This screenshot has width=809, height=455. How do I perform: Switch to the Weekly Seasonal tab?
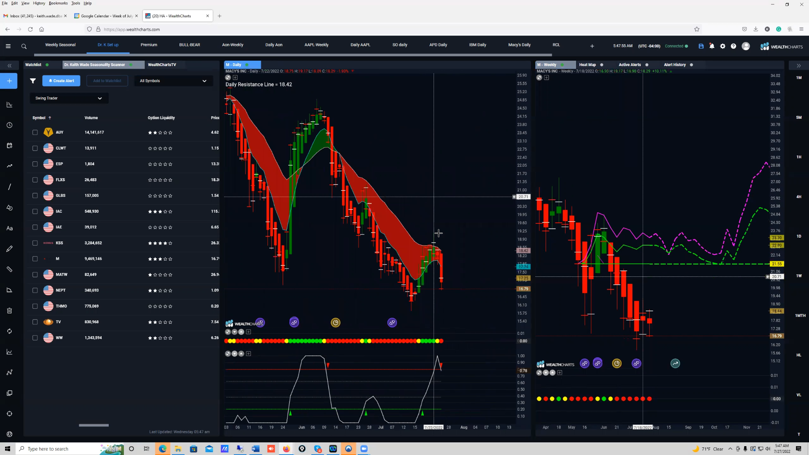(60, 45)
